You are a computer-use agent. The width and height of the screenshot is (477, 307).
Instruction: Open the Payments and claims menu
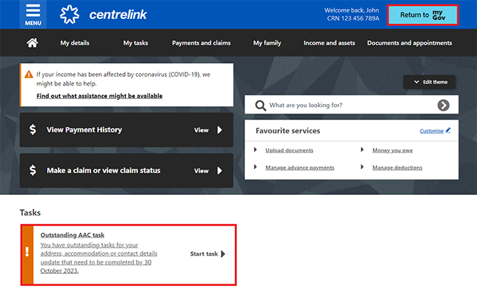click(x=201, y=42)
